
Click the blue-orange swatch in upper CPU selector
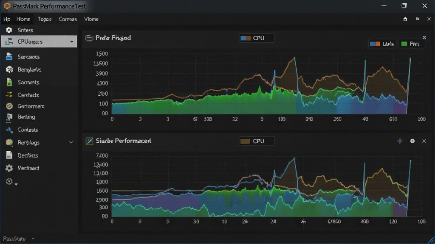pyautogui.click(x=246, y=38)
